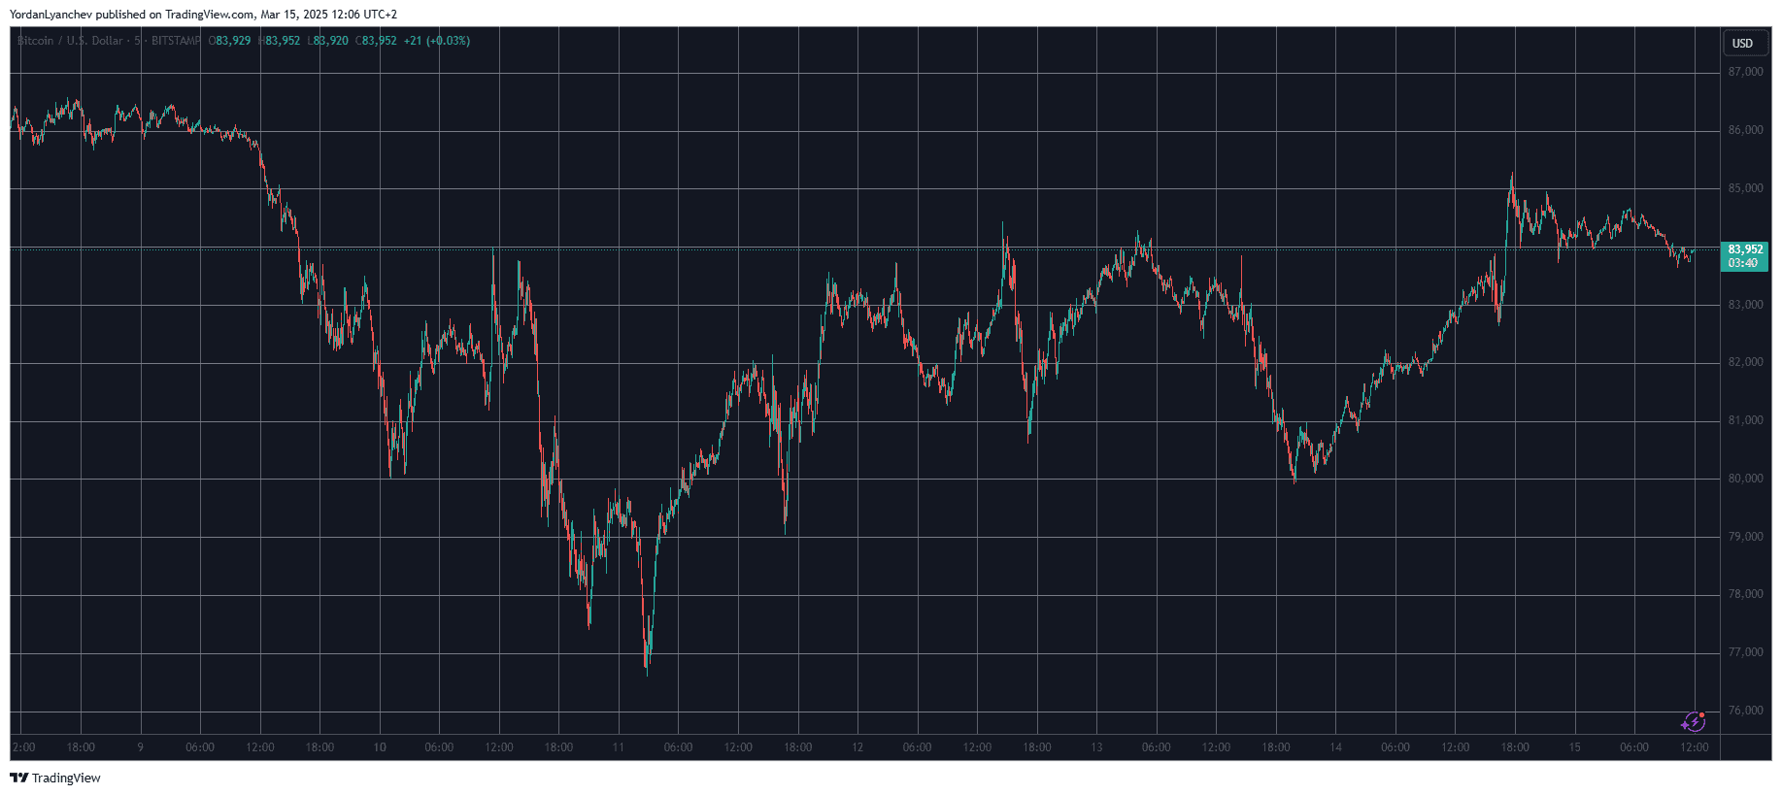Click the date label 11 on time axis

[619, 747]
